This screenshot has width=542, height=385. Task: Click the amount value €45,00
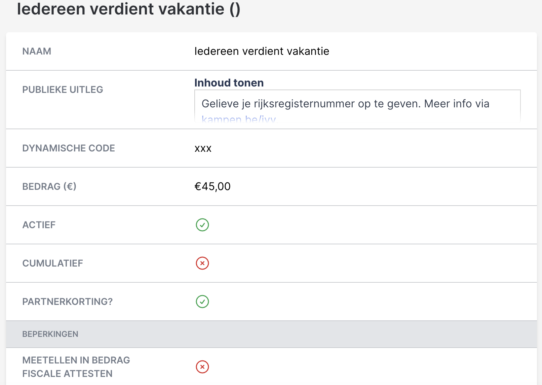click(212, 186)
